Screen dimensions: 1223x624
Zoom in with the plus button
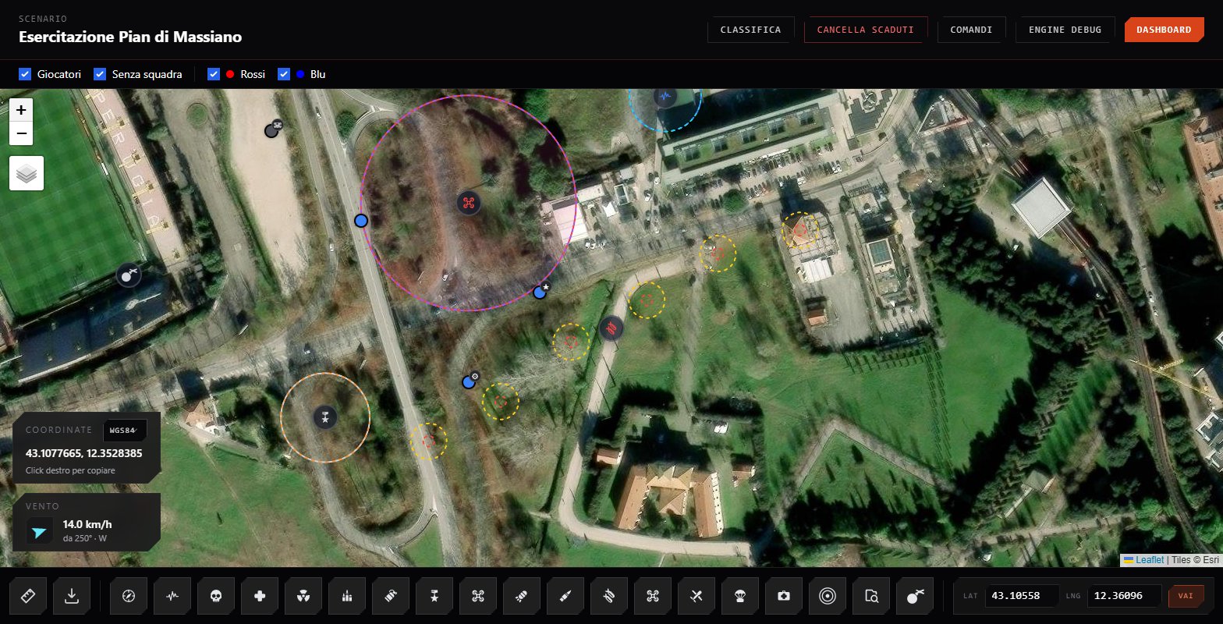click(21, 110)
